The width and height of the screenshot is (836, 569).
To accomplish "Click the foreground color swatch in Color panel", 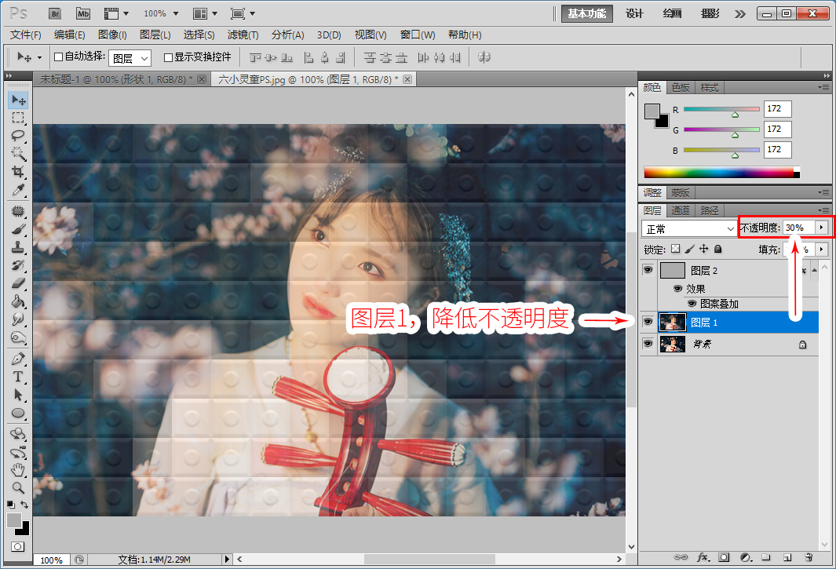I will pos(652,111).
